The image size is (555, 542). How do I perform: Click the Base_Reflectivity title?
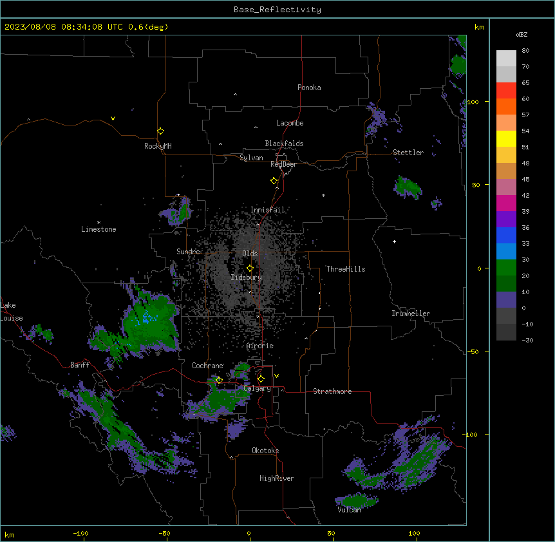pos(277,10)
